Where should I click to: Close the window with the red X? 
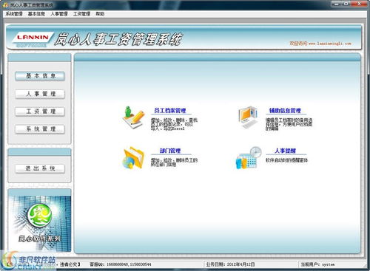coord(359,4)
